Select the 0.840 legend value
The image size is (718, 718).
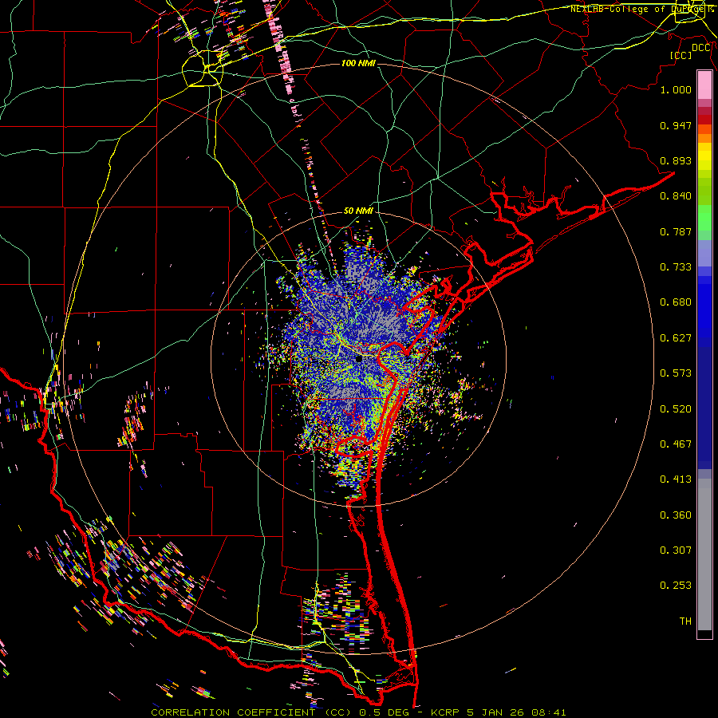[676, 196]
